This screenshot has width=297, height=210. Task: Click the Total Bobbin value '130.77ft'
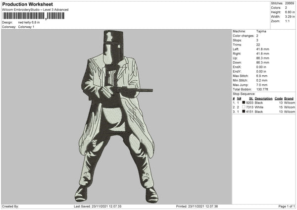point(262,90)
